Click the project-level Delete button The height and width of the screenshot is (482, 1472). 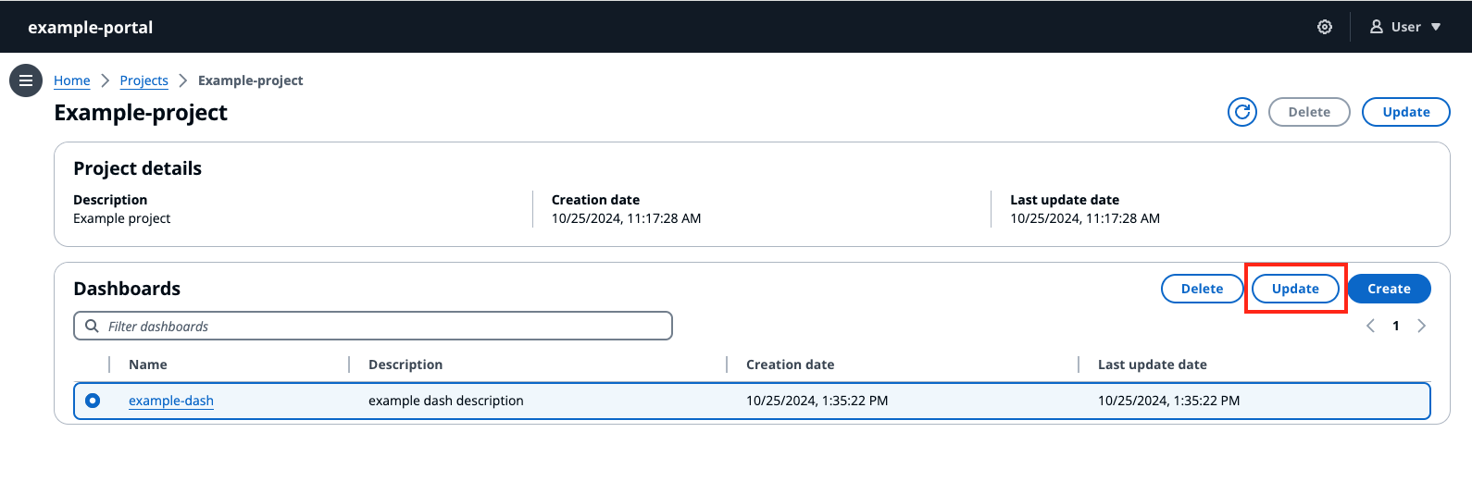click(x=1309, y=112)
